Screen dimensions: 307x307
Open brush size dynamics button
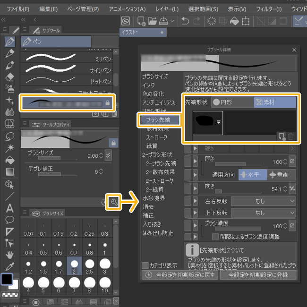click(x=108, y=155)
